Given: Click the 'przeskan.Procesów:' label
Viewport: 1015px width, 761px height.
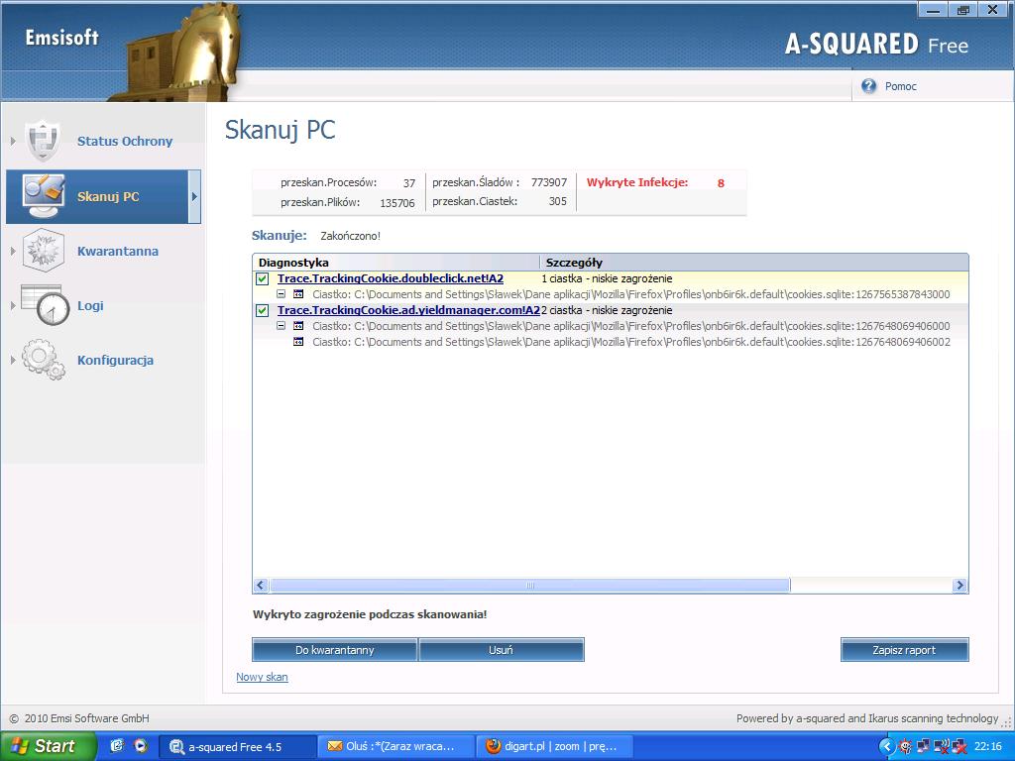Looking at the screenshot, I should [328, 182].
